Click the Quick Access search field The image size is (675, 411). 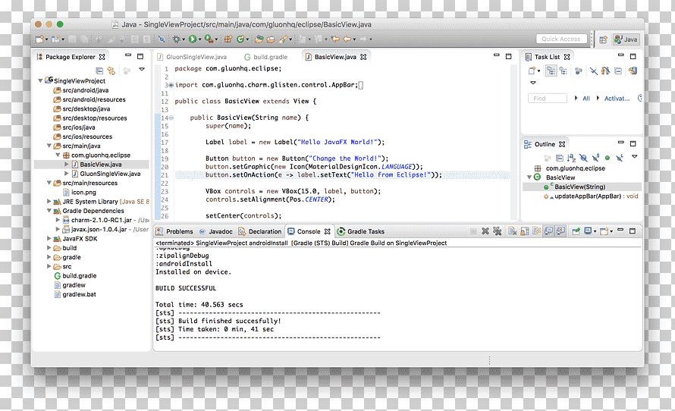pos(561,39)
